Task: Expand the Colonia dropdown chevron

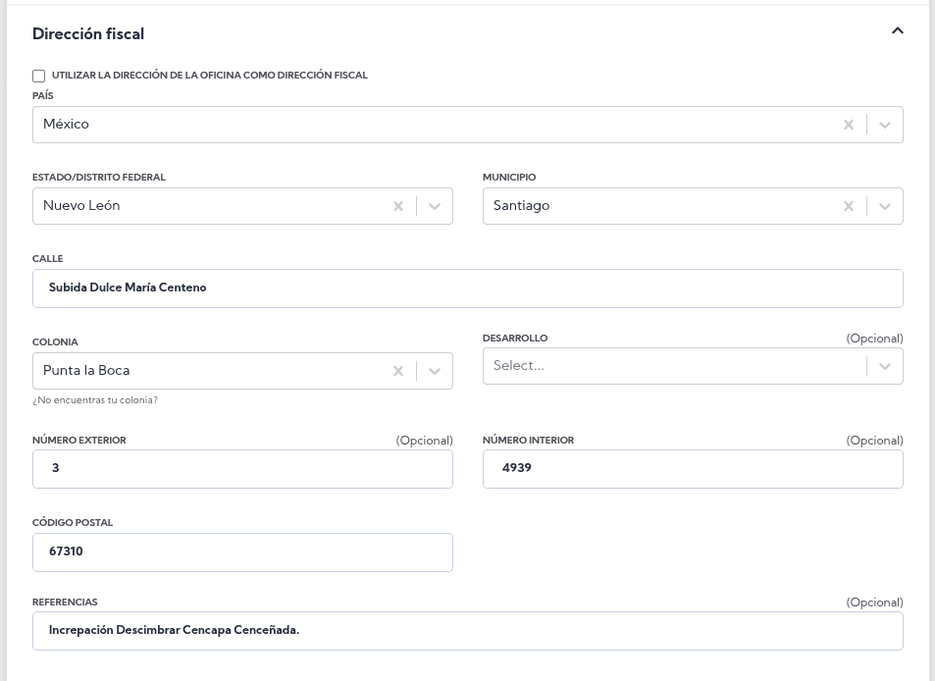Action: 435,371
